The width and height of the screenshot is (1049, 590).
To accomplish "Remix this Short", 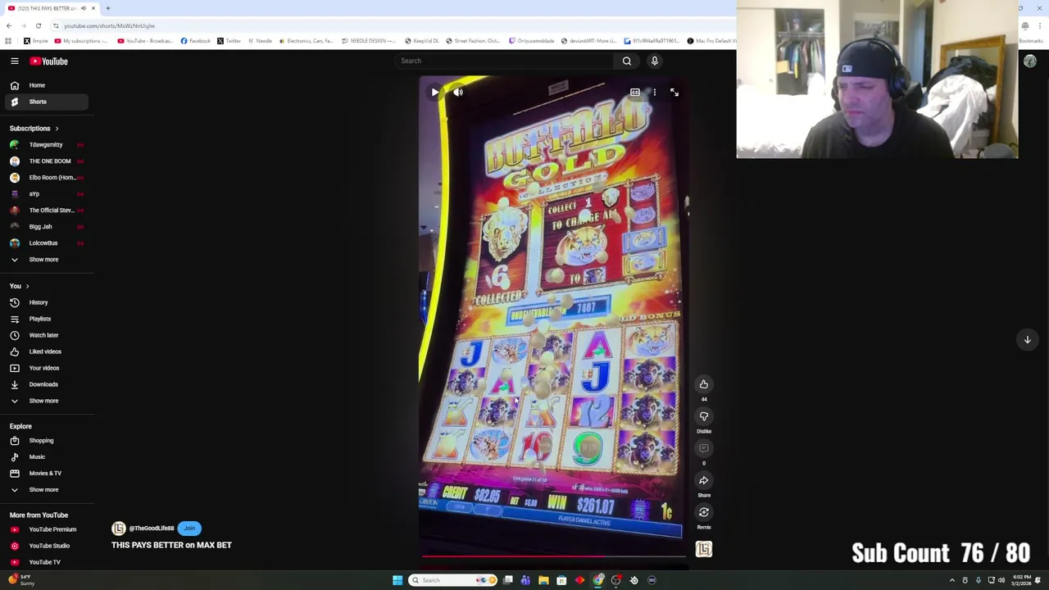I will (x=704, y=512).
